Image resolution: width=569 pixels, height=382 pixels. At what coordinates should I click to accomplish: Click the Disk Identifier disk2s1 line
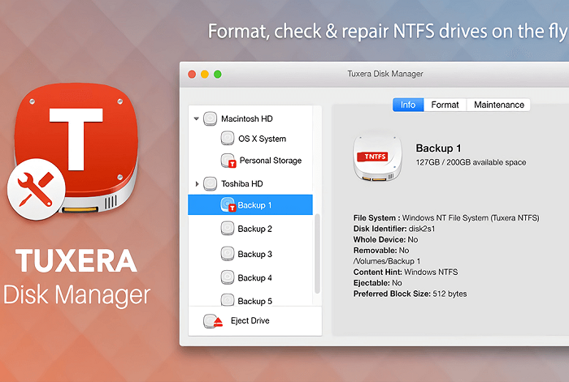[x=394, y=229]
